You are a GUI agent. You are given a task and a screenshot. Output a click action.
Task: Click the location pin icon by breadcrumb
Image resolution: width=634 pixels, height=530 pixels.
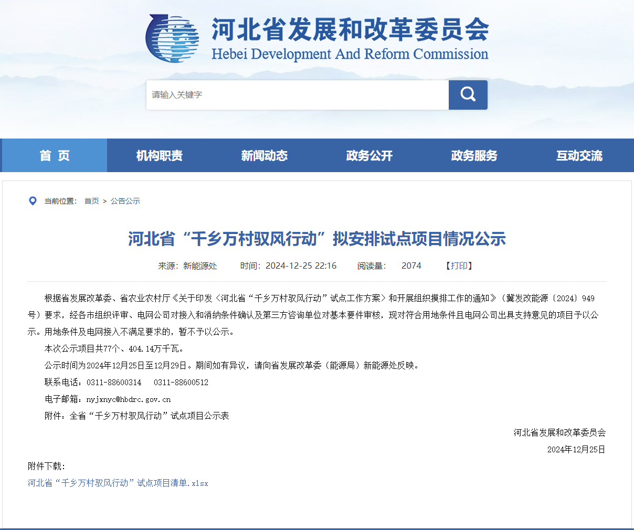pyautogui.click(x=33, y=201)
